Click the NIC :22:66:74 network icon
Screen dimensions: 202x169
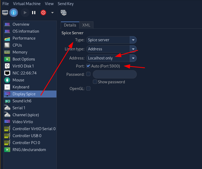7,73
